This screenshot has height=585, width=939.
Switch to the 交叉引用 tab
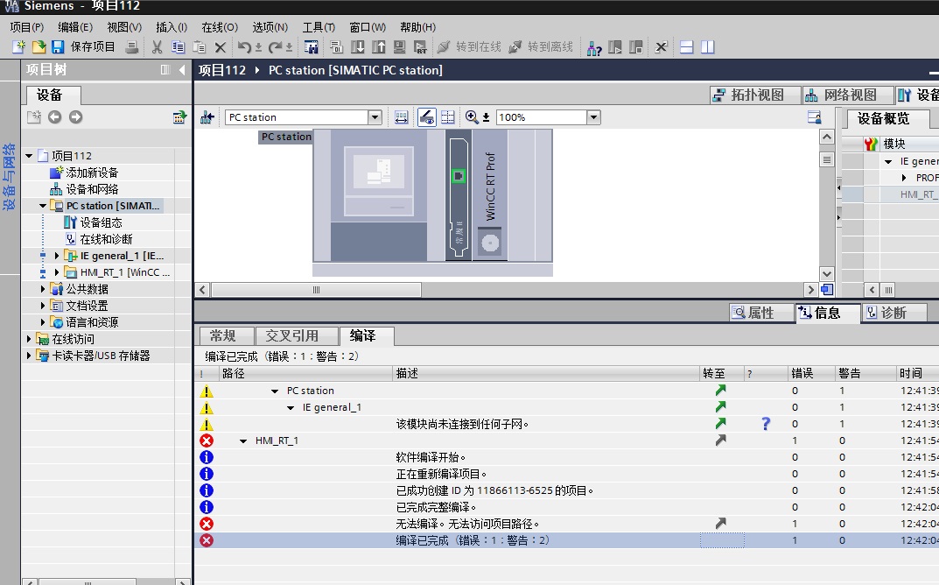point(296,335)
